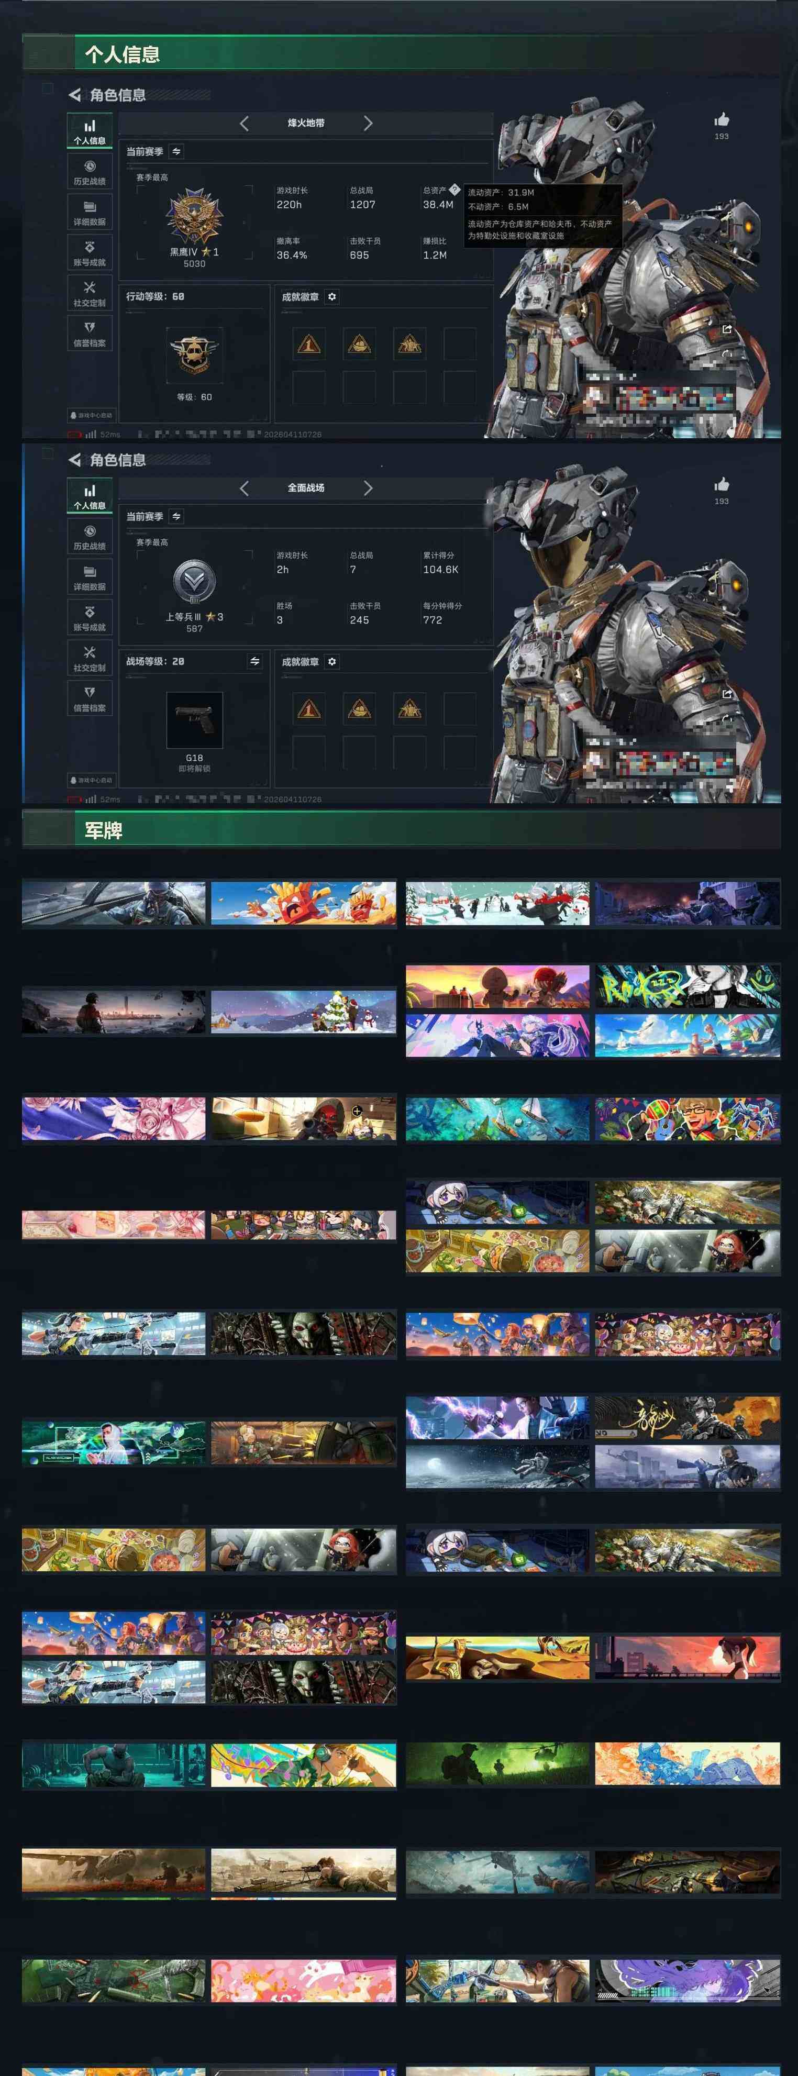
Task: Open 社交定制 tab in 全面战场 panel
Action: point(90,659)
